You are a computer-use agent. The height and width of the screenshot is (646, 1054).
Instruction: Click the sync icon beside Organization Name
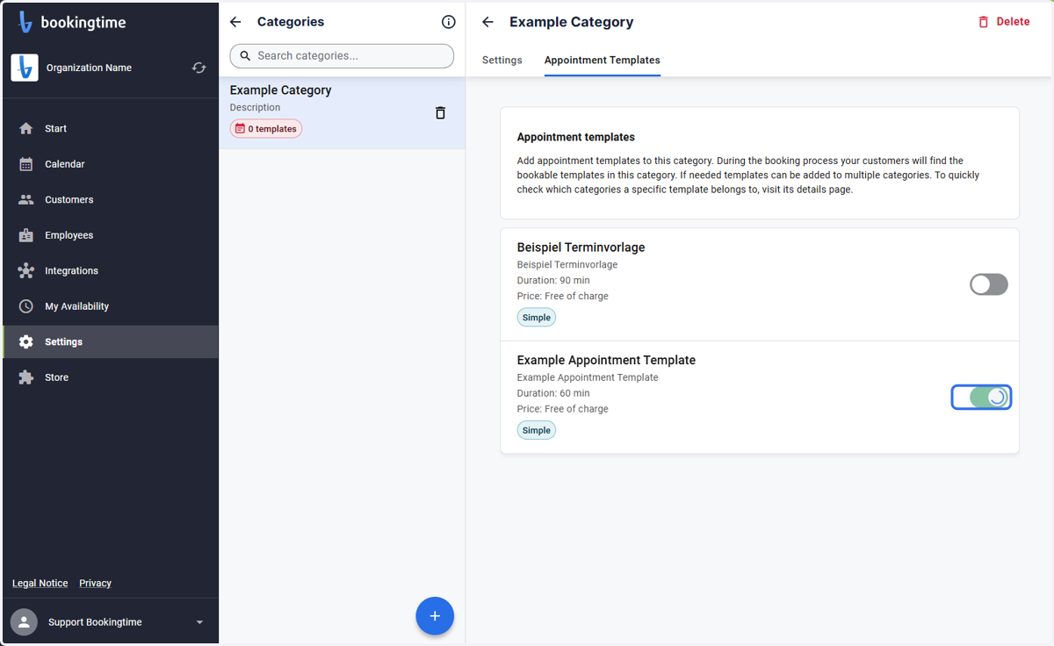coord(199,68)
